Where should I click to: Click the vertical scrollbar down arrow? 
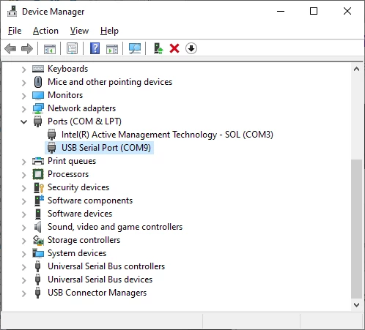click(356, 305)
